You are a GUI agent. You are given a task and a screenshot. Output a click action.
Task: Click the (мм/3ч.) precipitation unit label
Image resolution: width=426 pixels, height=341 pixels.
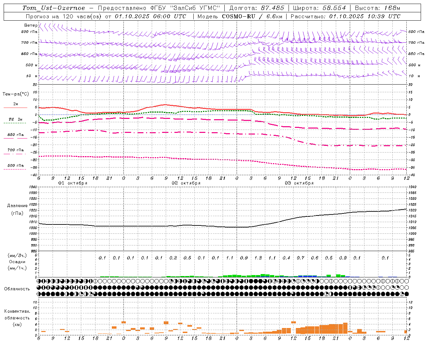pos(17,255)
